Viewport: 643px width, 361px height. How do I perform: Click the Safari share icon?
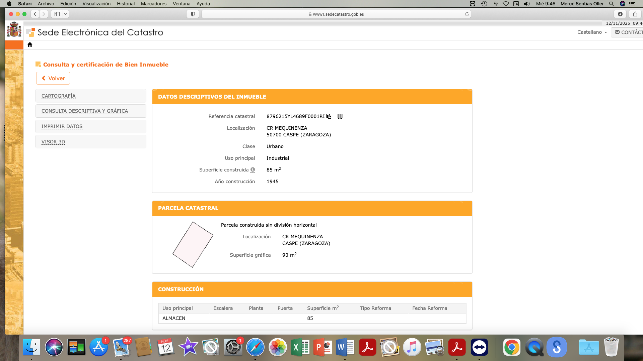(x=635, y=14)
